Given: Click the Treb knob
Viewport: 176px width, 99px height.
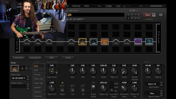Looking at the screenshot, I should tap(93, 71).
